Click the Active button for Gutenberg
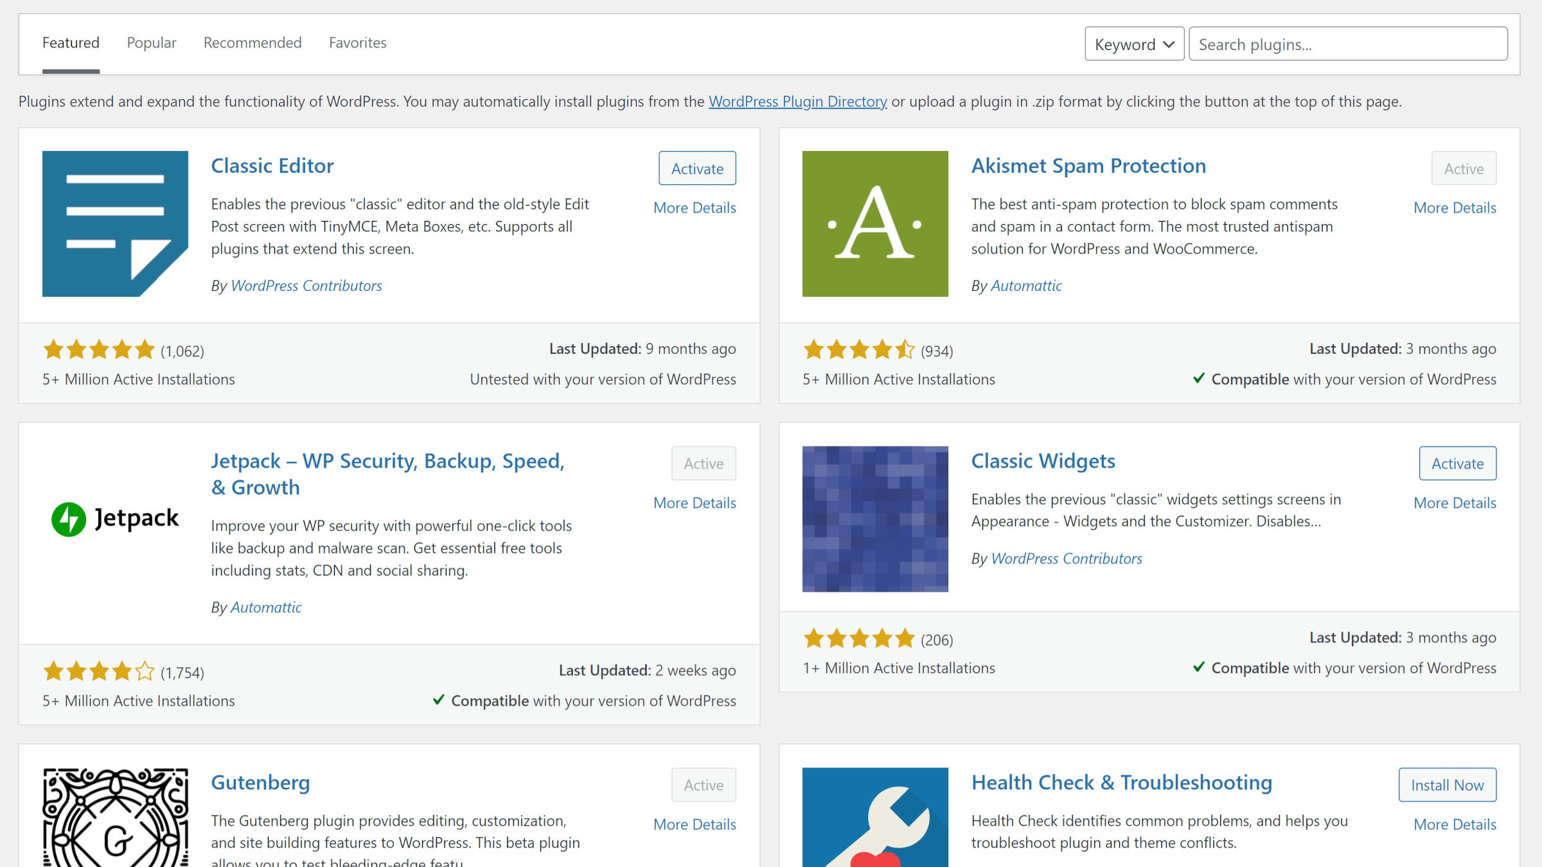Screen dimensions: 1542x867 click(704, 785)
